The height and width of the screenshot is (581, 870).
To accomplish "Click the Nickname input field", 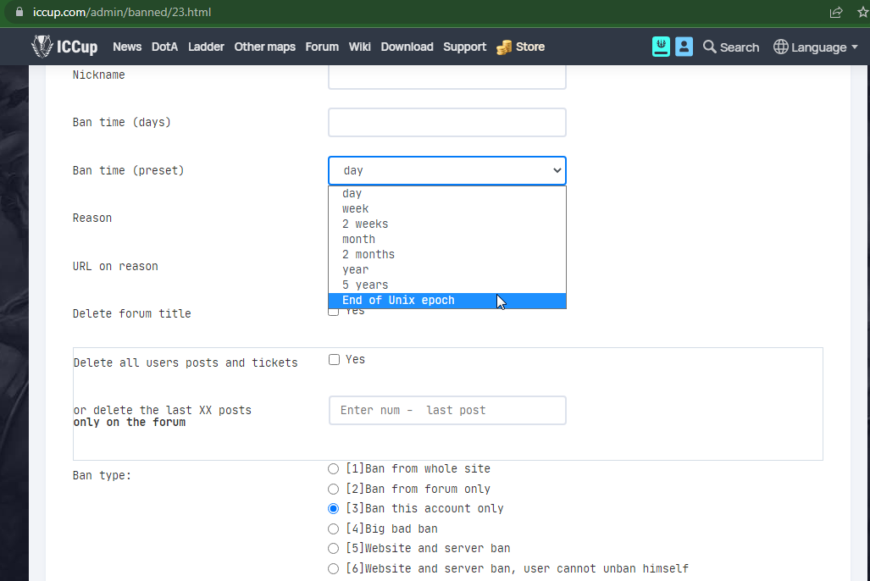I will [447, 76].
